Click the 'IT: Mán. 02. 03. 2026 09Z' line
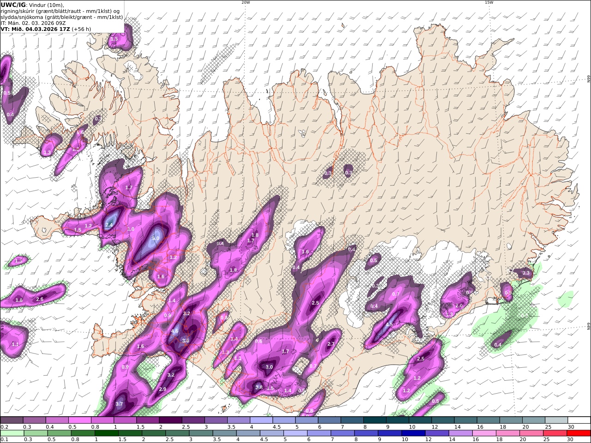This screenshot has width=591, height=443. click(34, 23)
